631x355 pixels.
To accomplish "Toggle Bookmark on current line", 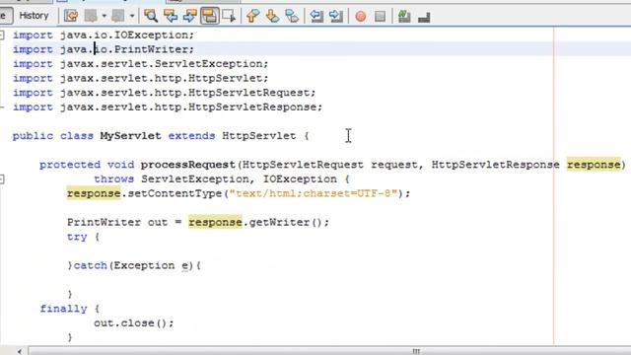I will click(292, 16).
